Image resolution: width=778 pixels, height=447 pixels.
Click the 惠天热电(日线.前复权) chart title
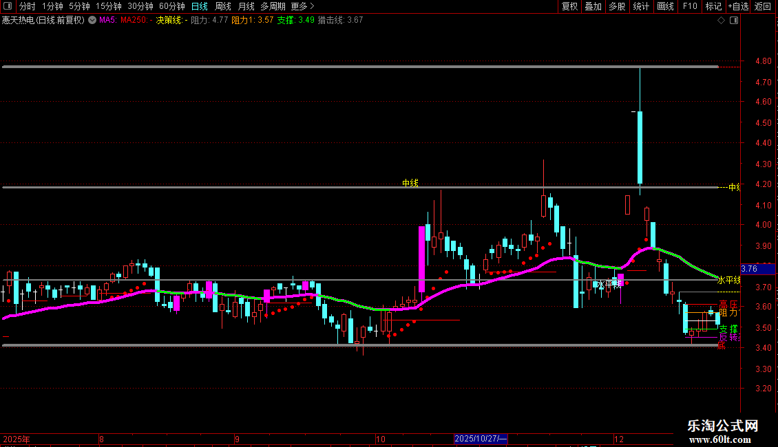coord(43,21)
